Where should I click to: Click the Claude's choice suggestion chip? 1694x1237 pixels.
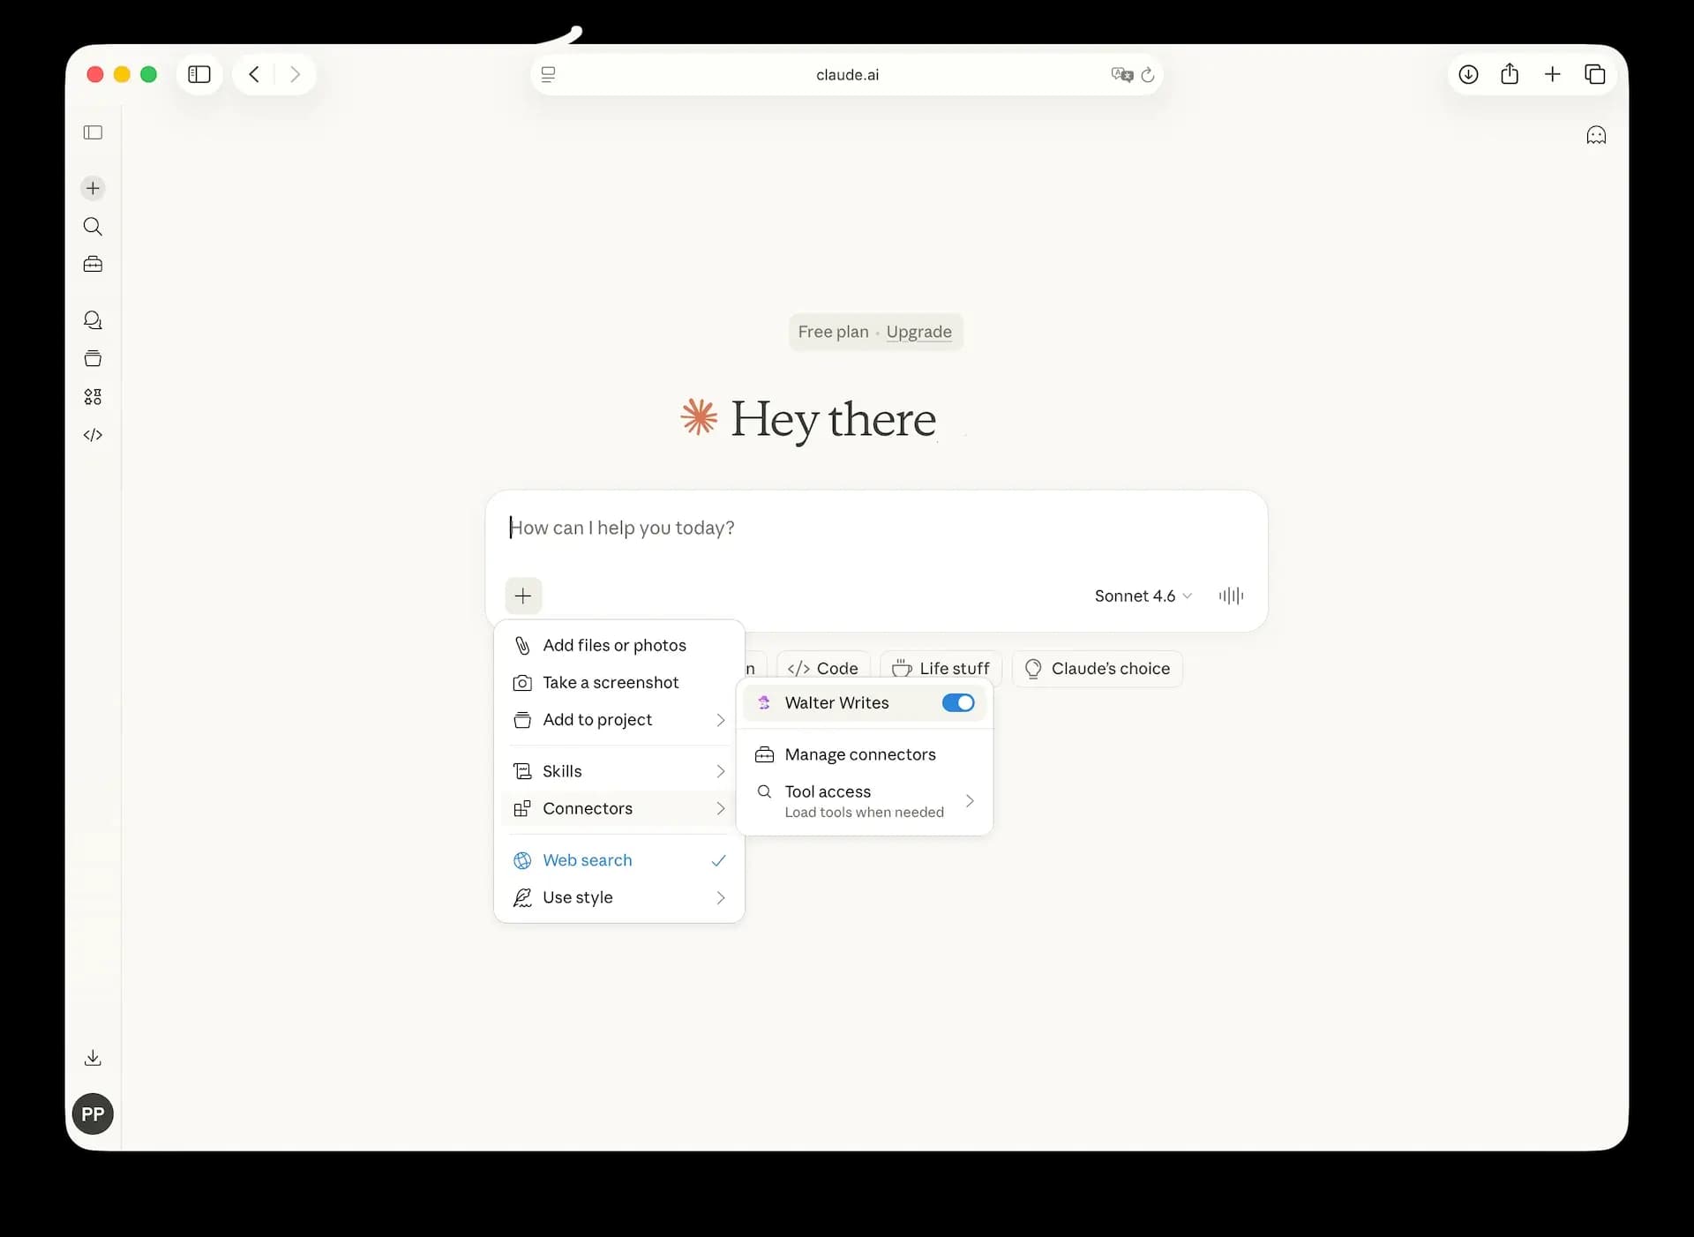pyautogui.click(x=1098, y=669)
